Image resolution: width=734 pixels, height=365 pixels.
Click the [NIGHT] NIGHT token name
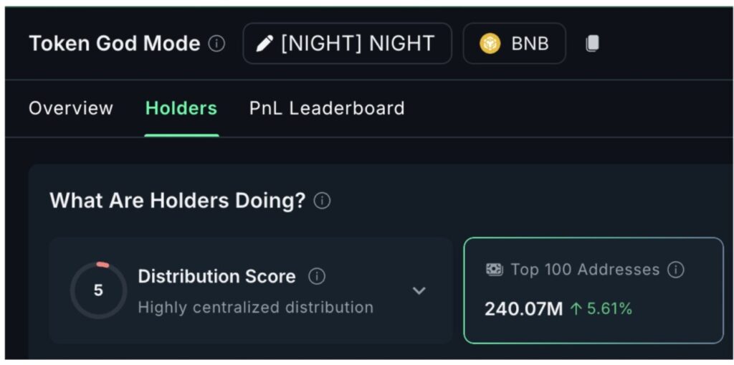pyautogui.click(x=358, y=44)
